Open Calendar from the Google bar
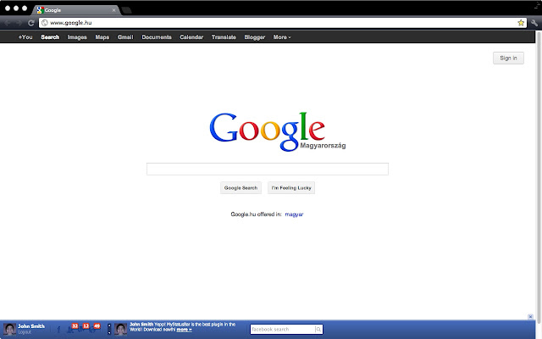Image resolution: width=542 pixels, height=339 pixels. (x=191, y=37)
